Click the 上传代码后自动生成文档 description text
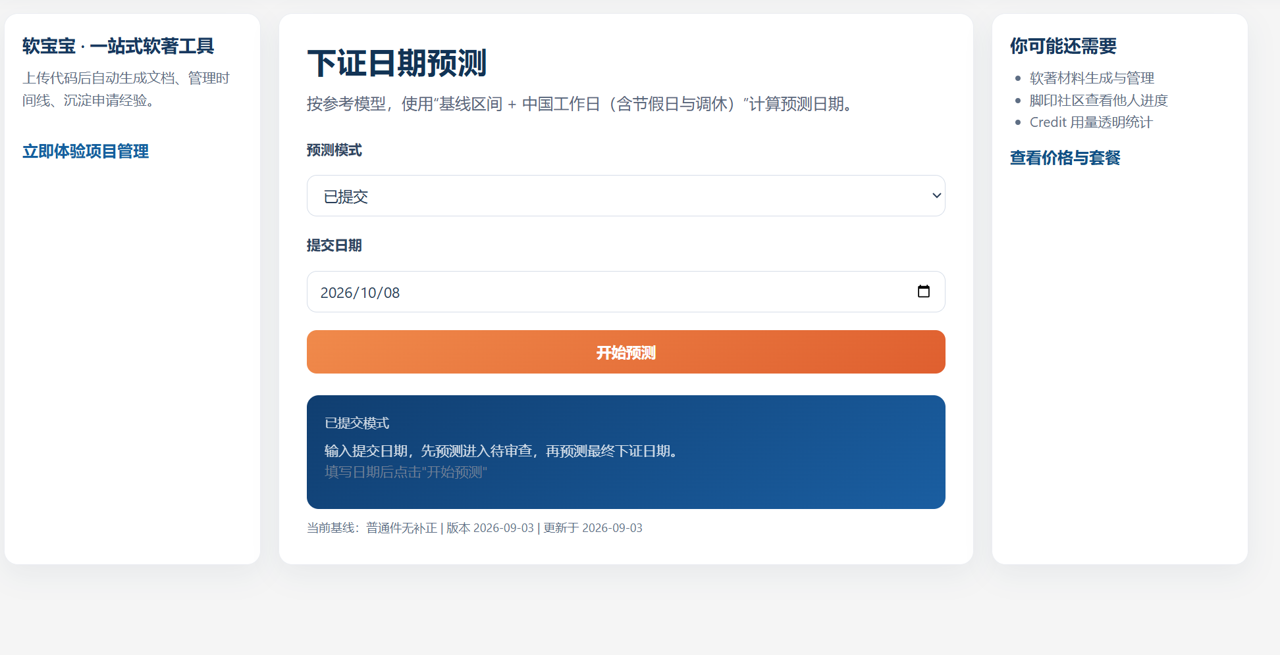 pyautogui.click(x=126, y=89)
